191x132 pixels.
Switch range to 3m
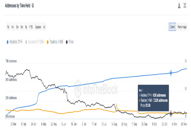tap(17, 27)
